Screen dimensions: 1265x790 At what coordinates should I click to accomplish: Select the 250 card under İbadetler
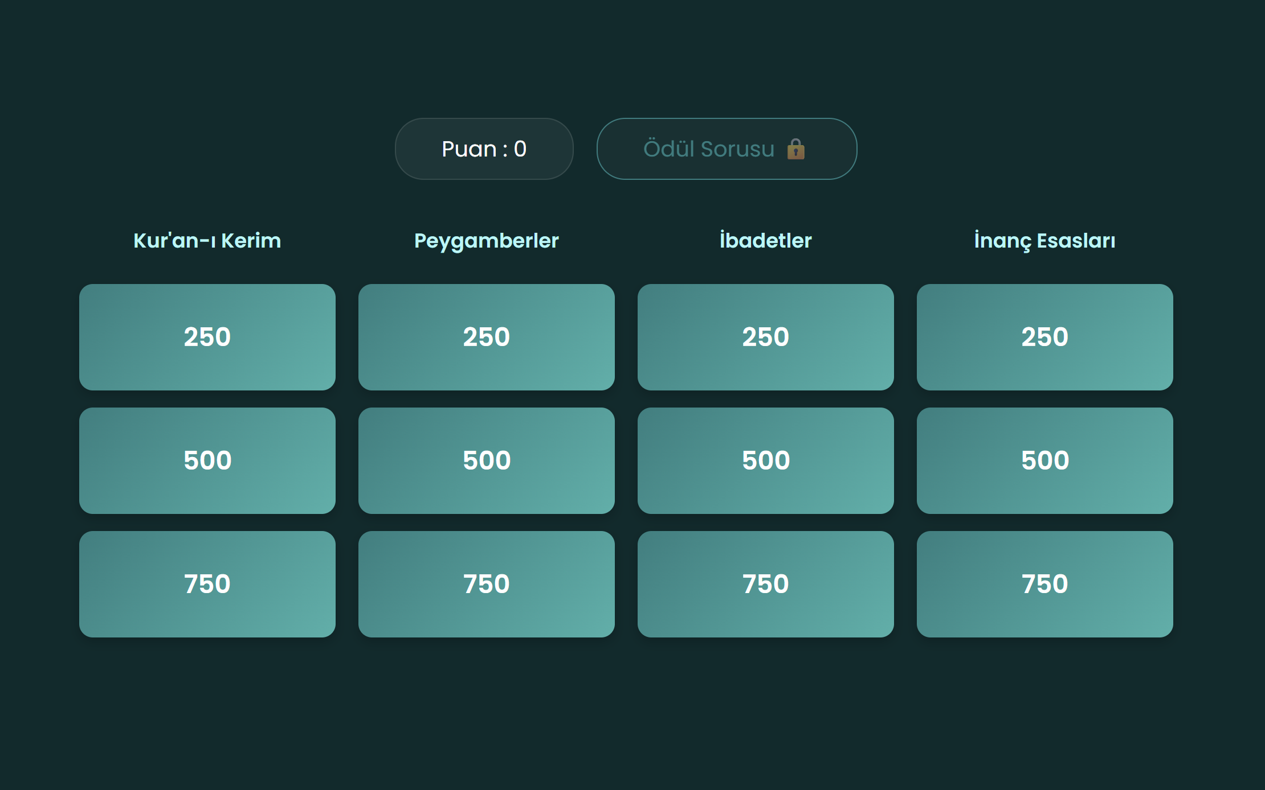point(766,337)
